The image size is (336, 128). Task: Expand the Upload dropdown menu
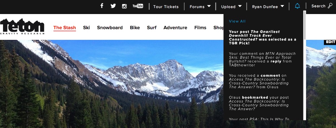click(x=232, y=7)
